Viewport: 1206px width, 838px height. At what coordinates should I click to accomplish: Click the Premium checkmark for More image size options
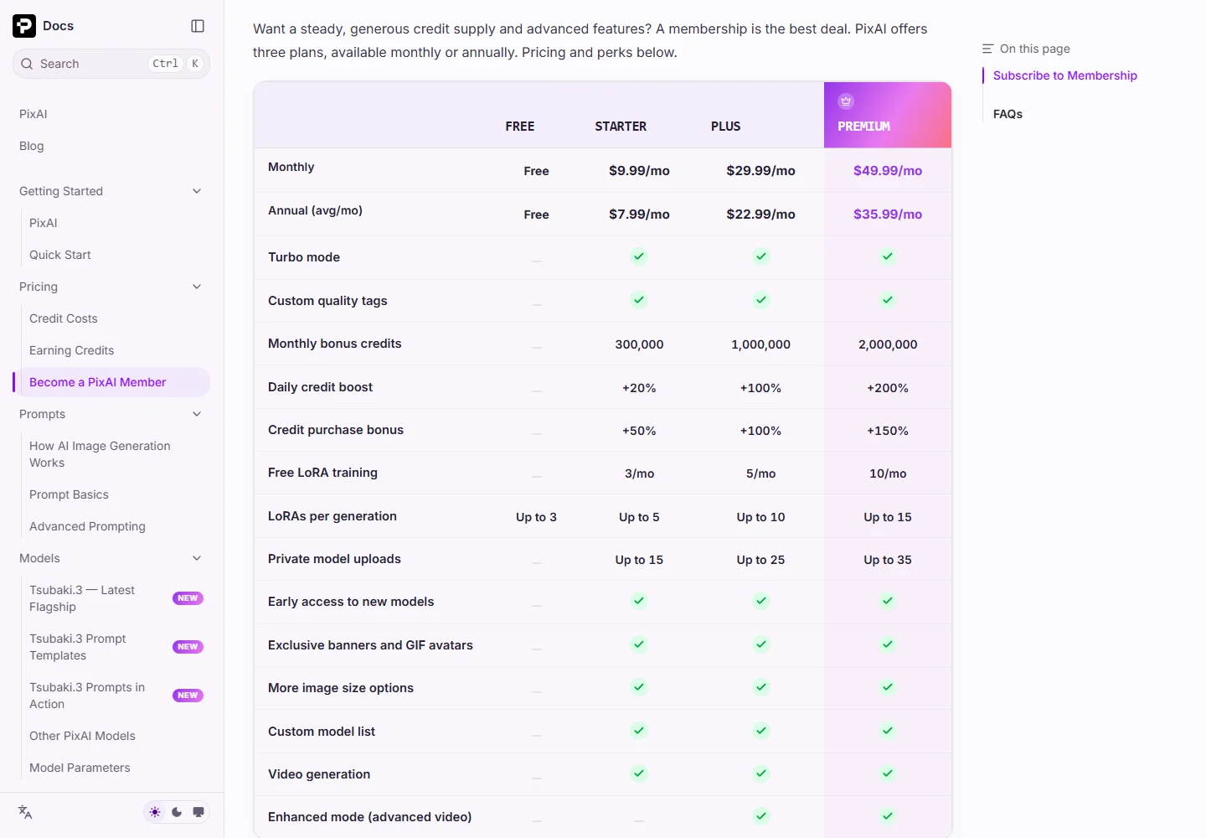pos(888,687)
